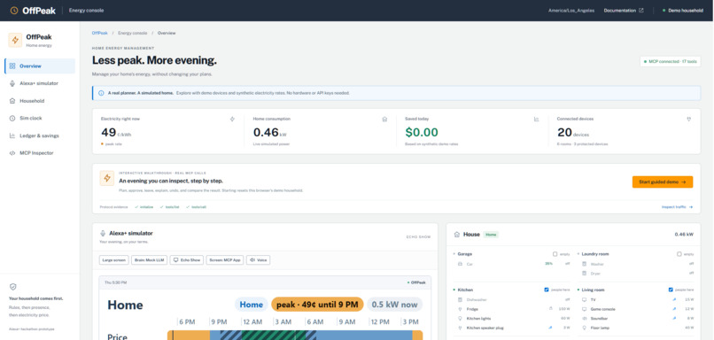Click the plug icon on the Connected devices card
The image size is (714, 340).
[x=688, y=120]
